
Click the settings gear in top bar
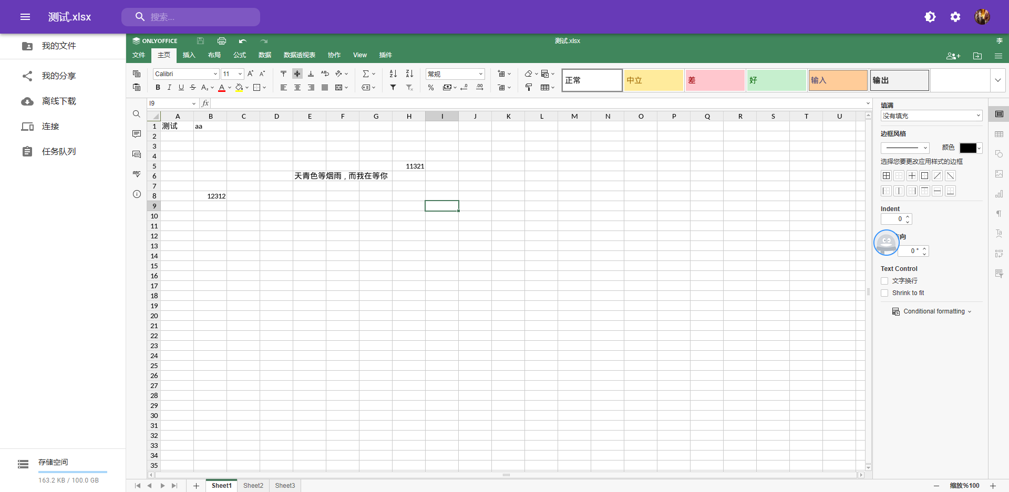pyautogui.click(x=955, y=17)
